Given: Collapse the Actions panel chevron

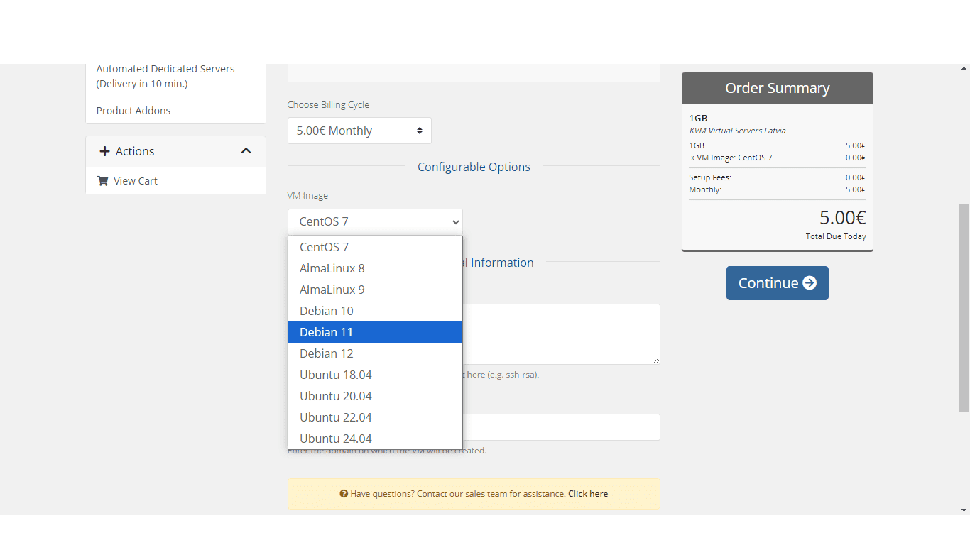Looking at the screenshot, I should click(x=246, y=151).
